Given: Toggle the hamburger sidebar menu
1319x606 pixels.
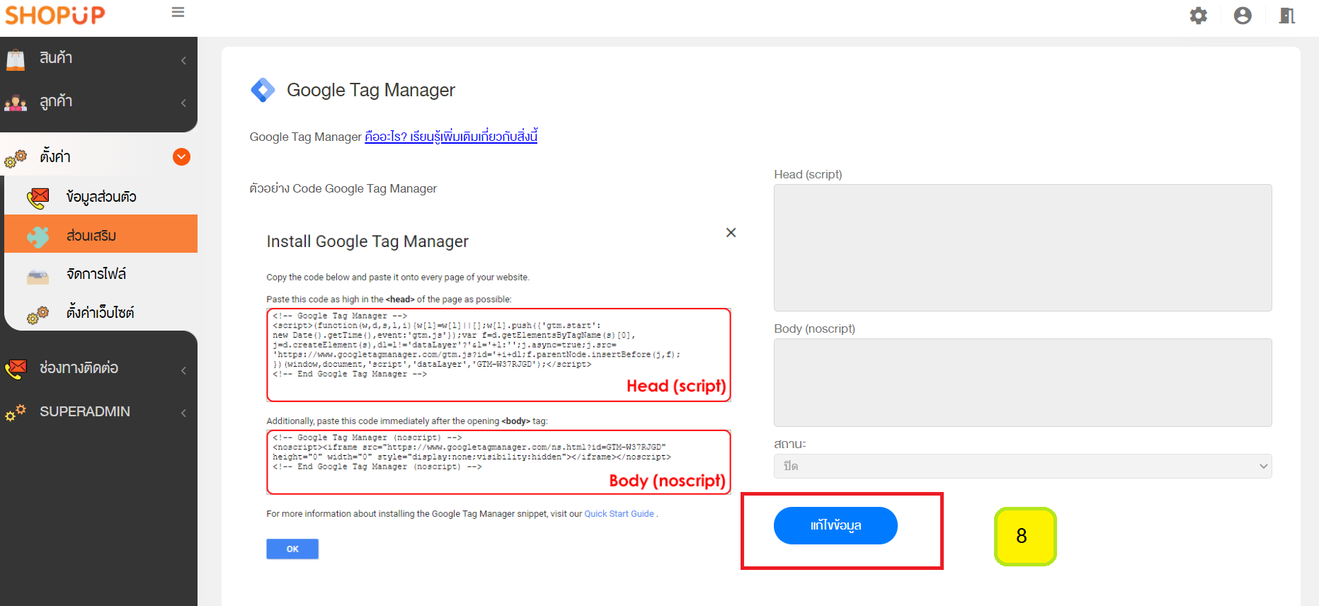Looking at the screenshot, I should (178, 12).
